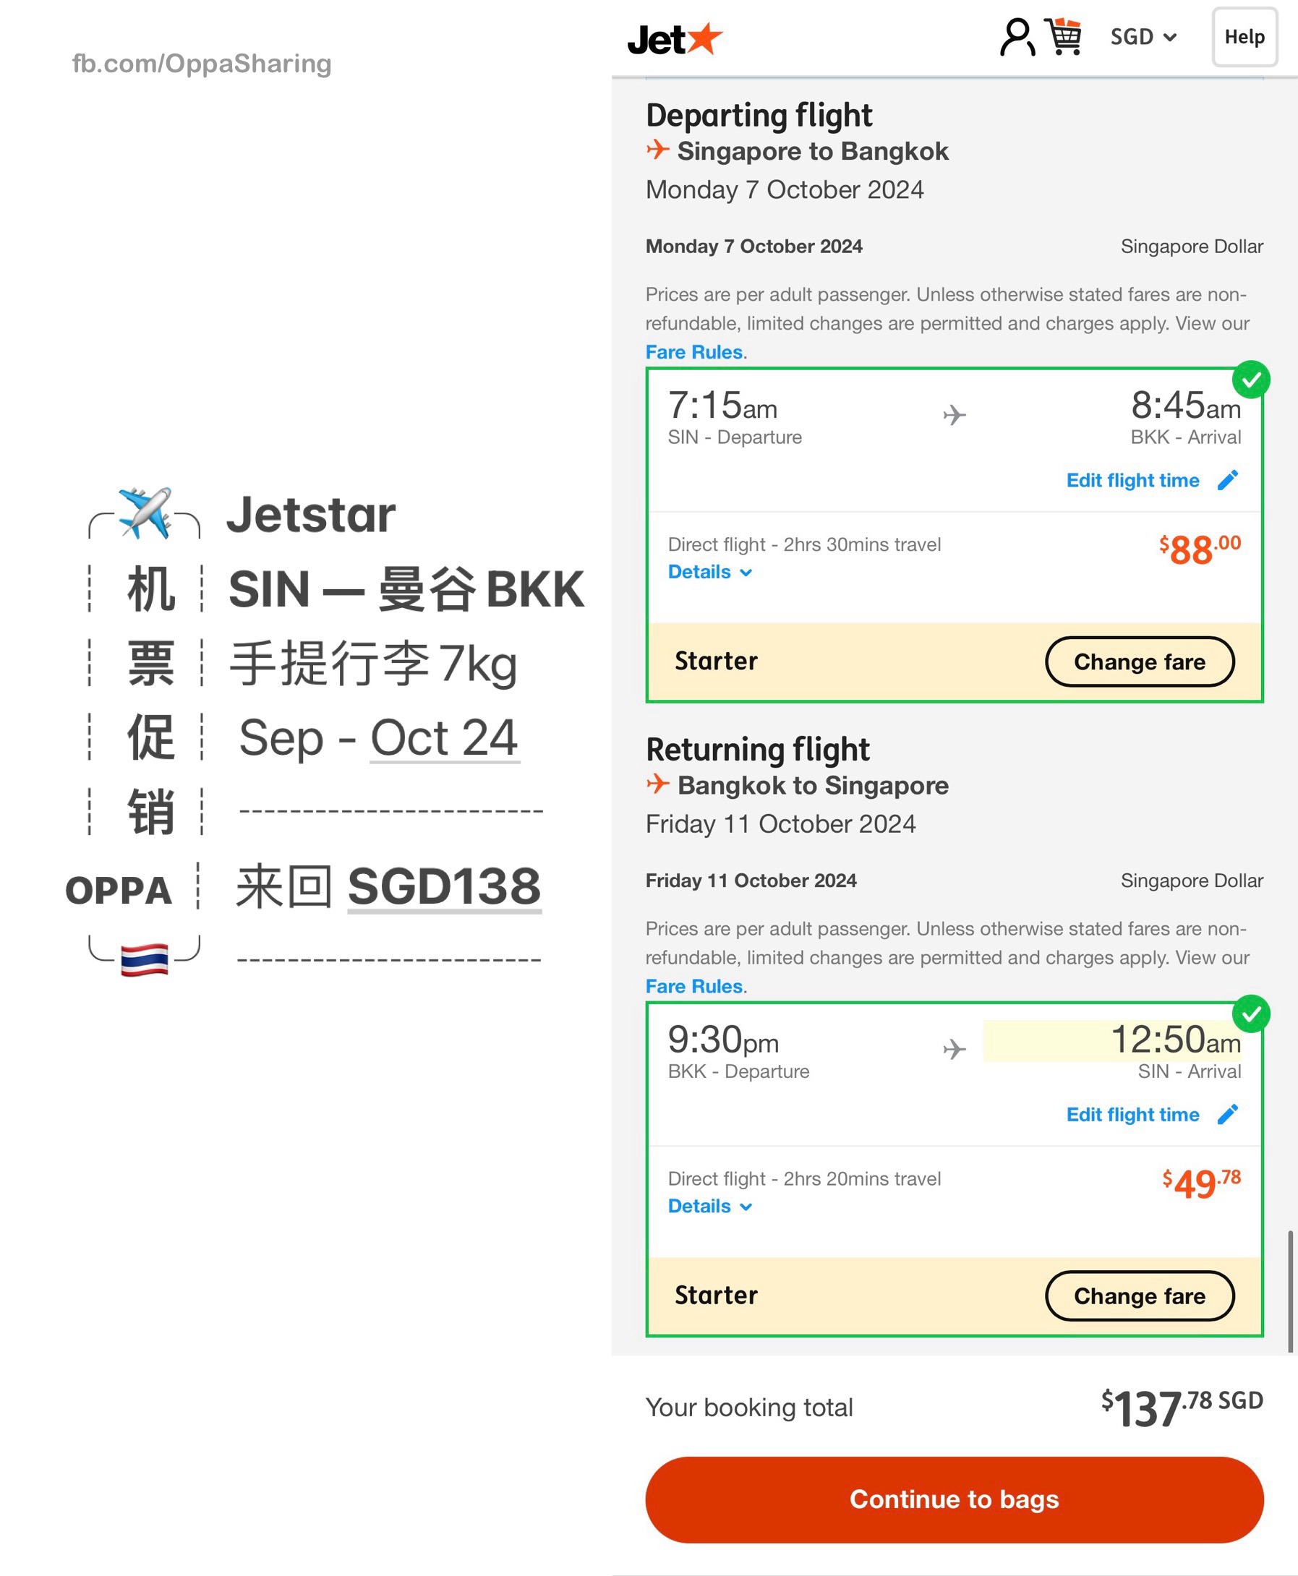Click the plane icon beside Bangkok to Singapore
This screenshot has height=1576, width=1298.
tap(657, 784)
